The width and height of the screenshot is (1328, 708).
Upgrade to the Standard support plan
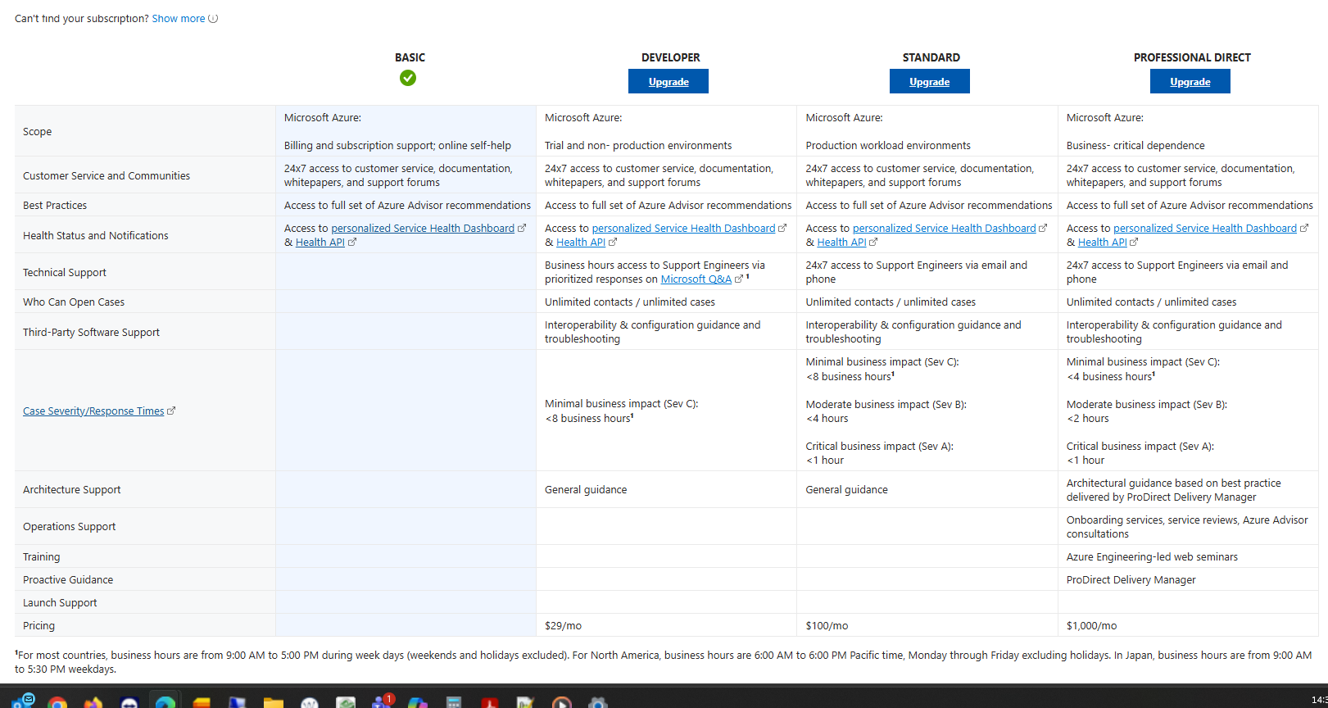point(930,81)
